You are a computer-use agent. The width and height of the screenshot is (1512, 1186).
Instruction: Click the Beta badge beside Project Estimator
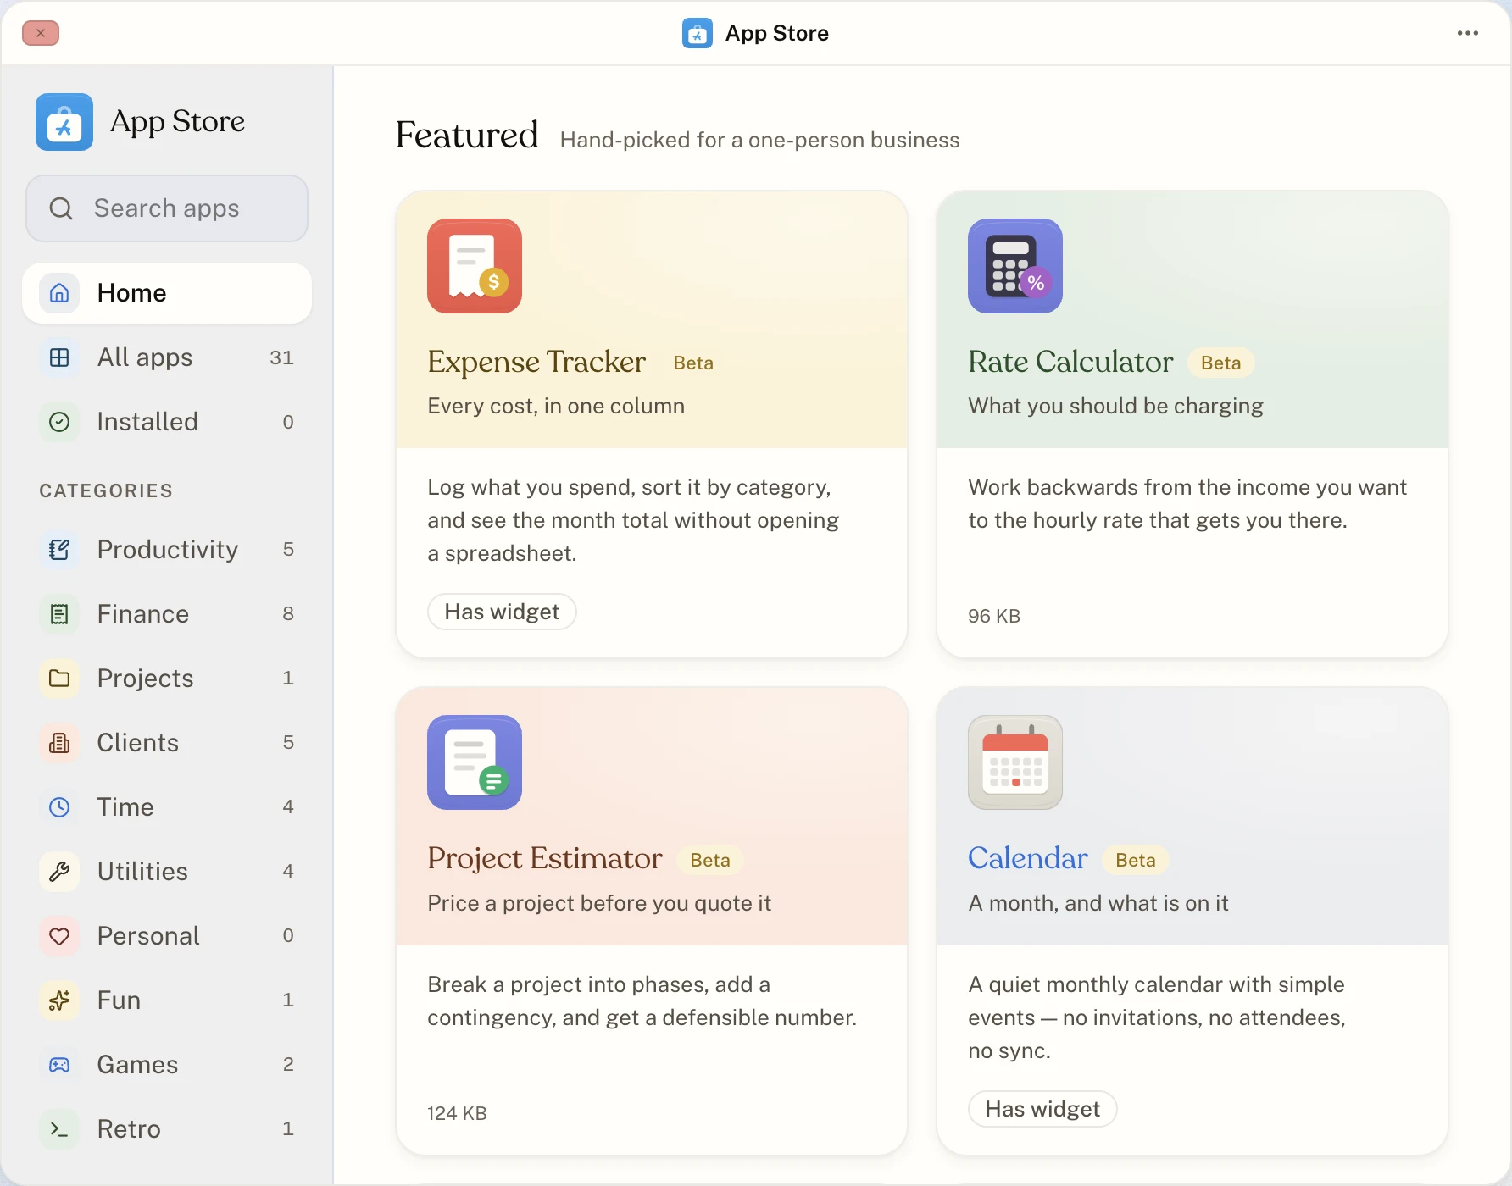[x=710, y=860]
